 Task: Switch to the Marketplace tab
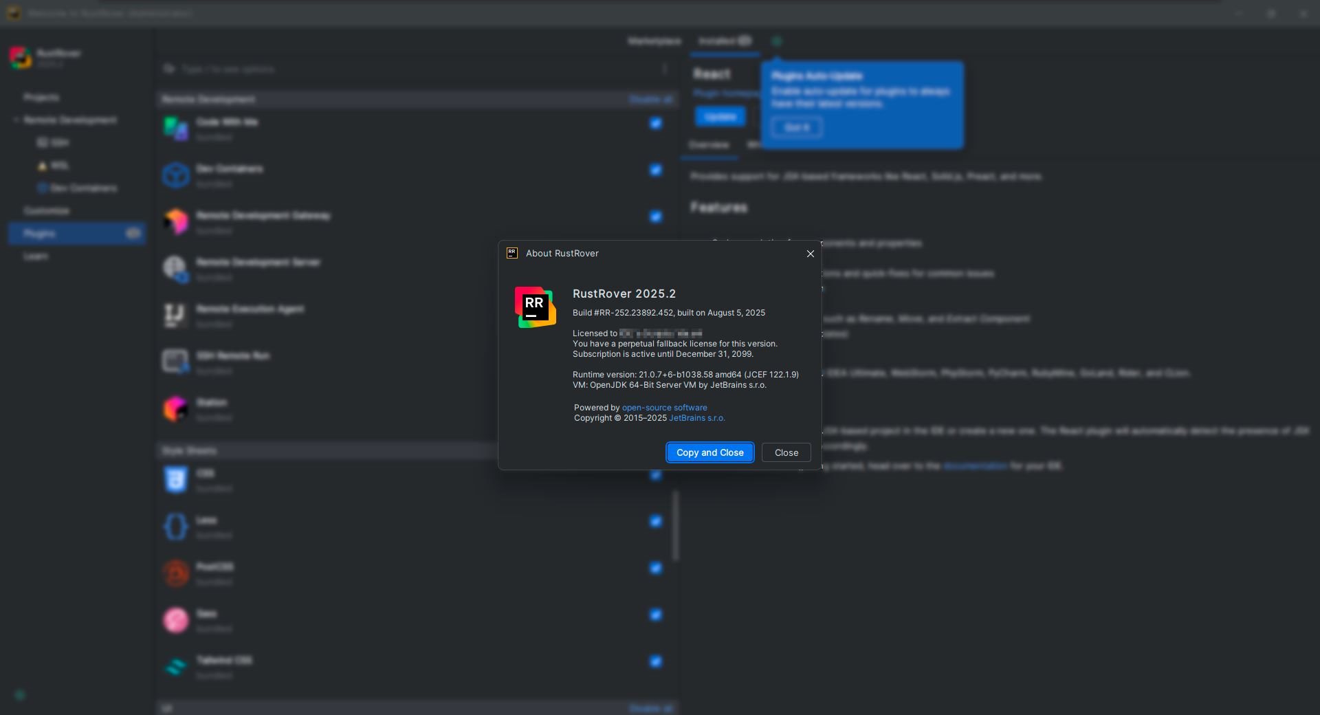[654, 41]
